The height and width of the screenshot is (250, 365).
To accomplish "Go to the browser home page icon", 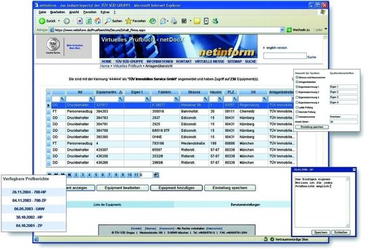I will tap(98, 21).
